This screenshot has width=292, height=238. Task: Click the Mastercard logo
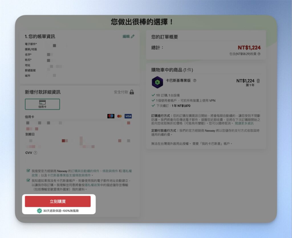(119, 116)
